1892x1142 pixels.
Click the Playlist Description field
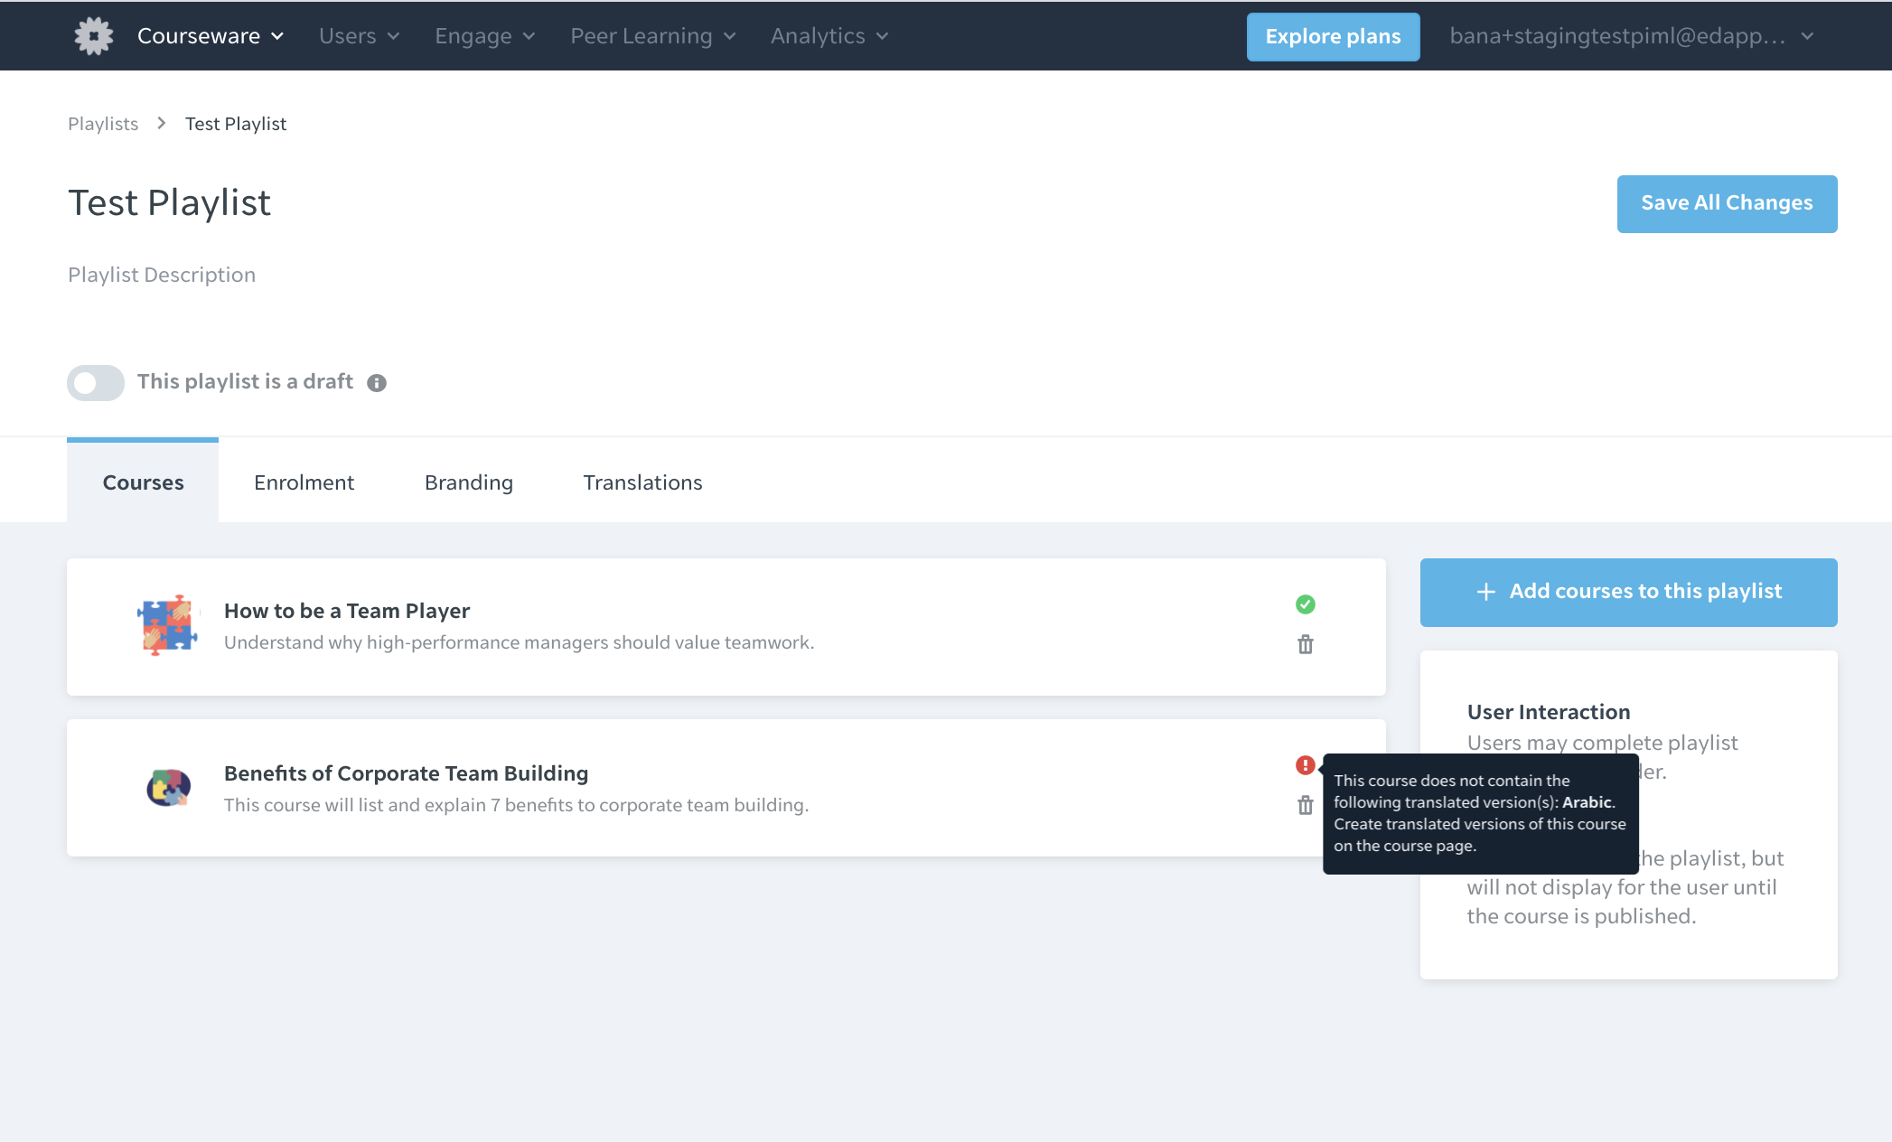pyautogui.click(x=162, y=275)
